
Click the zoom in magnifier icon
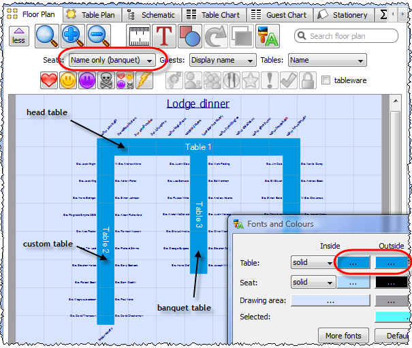point(73,36)
